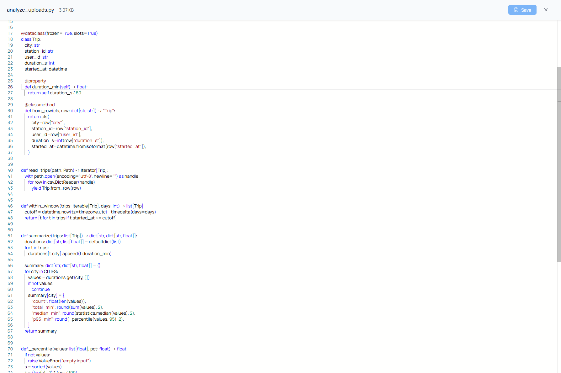Click 'return self.duration_s / 60' line
This screenshot has width=561, height=373.
coord(55,93)
